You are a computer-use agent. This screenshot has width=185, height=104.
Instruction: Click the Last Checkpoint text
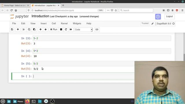tap(64, 16)
